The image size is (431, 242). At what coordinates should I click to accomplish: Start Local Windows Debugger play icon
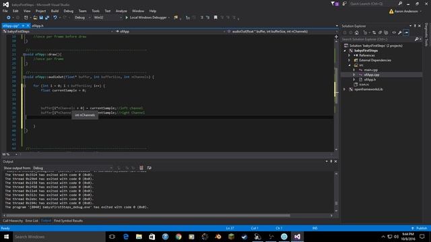tap(127, 17)
